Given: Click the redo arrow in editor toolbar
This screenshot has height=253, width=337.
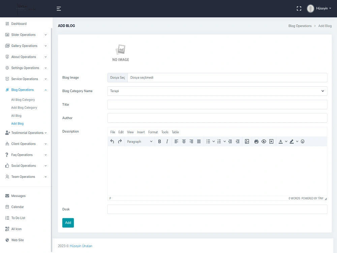Looking at the screenshot, I should (120, 141).
